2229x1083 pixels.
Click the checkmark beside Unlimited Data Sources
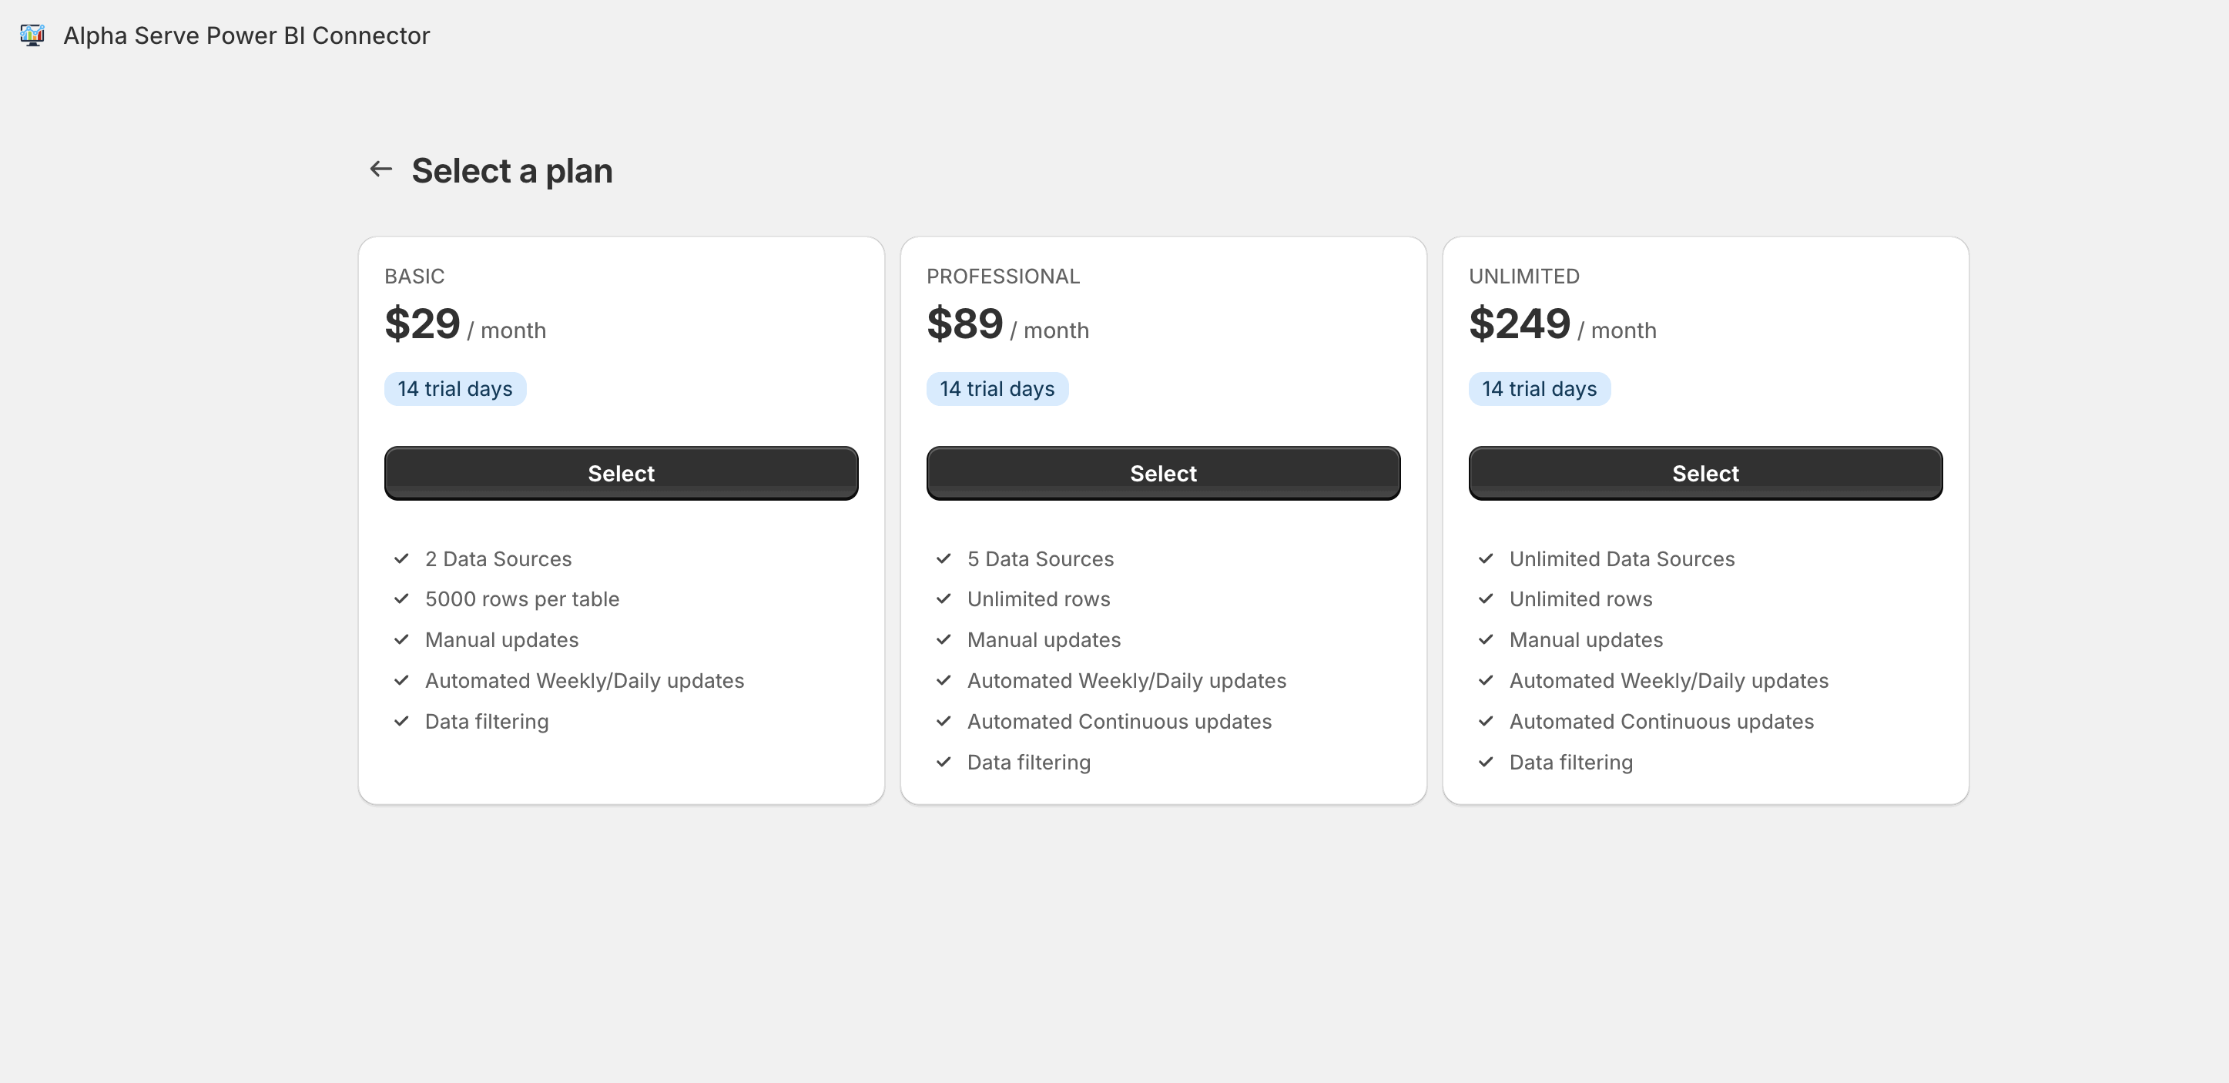1485,558
